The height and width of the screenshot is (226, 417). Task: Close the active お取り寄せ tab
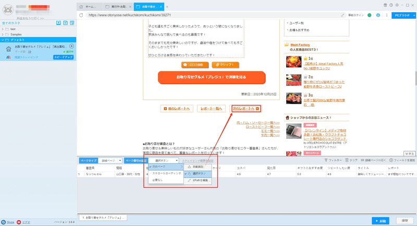(x=161, y=7)
